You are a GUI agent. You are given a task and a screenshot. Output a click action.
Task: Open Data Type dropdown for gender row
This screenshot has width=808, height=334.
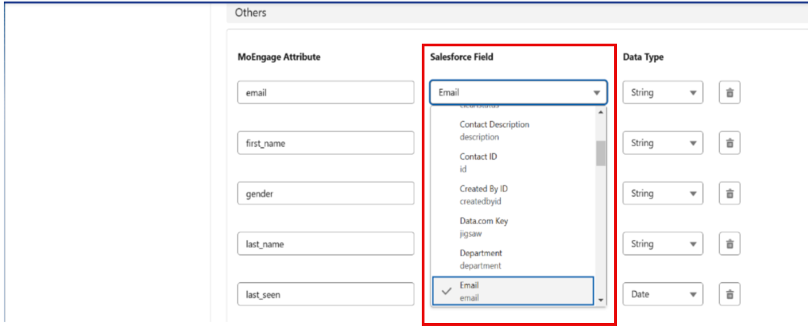pos(663,194)
